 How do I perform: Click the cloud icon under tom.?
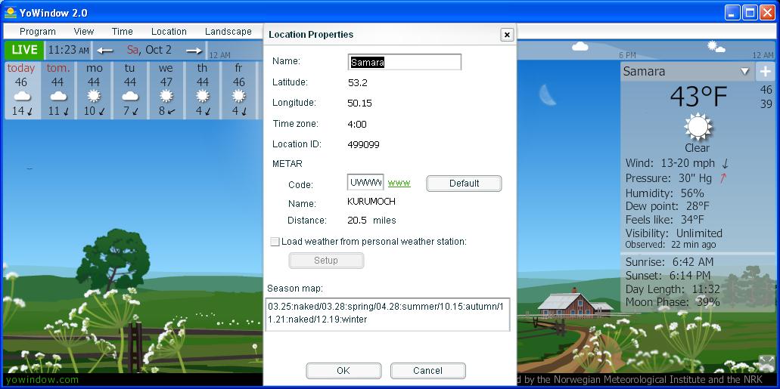57,96
